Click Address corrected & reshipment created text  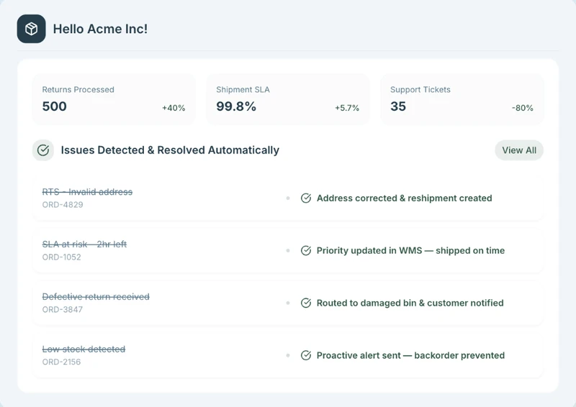[x=405, y=198]
